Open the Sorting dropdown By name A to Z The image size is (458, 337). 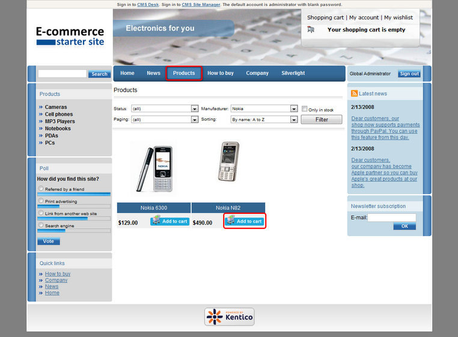pyautogui.click(x=264, y=120)
